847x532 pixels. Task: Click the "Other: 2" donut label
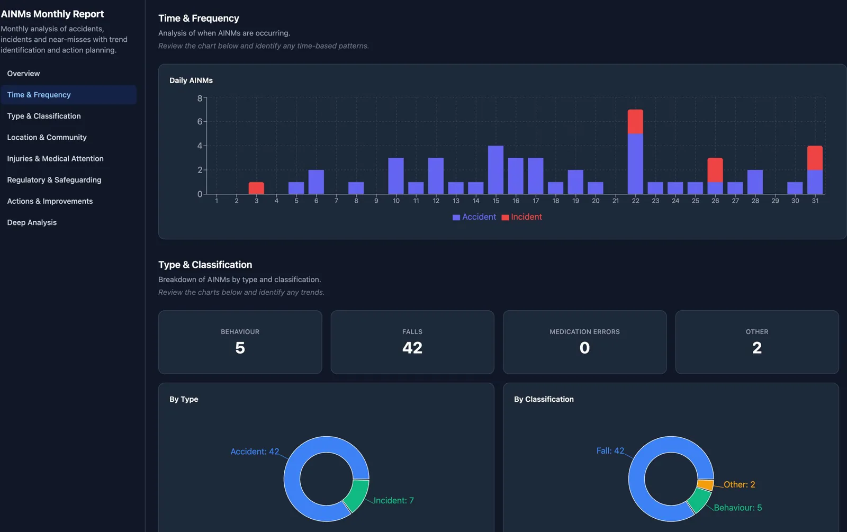740,484
